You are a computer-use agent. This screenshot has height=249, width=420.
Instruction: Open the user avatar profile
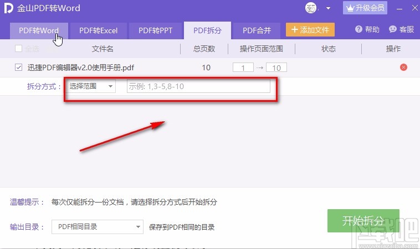[x=311, y=8]
